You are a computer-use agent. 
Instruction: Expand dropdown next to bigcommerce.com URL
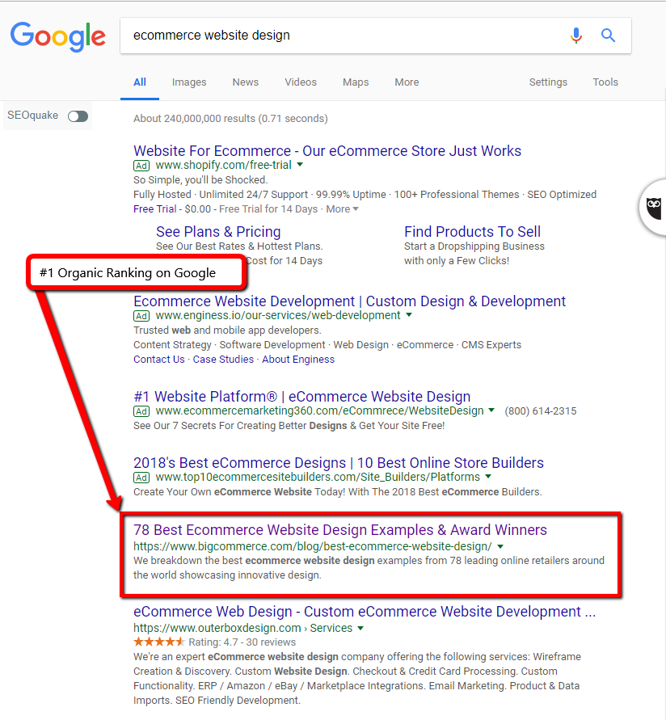(500, 546)
